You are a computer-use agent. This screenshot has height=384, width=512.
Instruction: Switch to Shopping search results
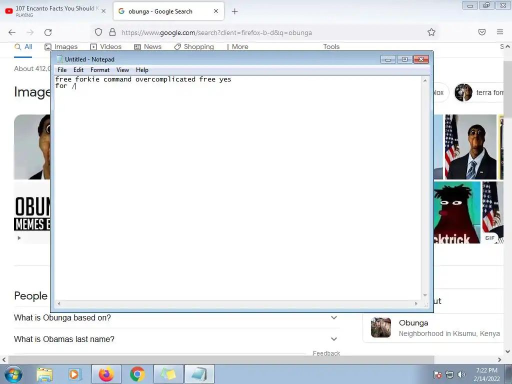tap(194, 47)
